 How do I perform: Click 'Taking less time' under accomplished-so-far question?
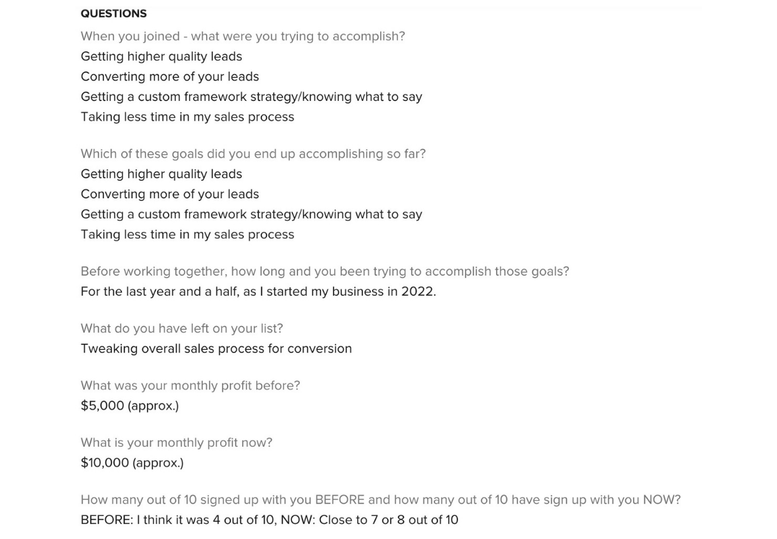coord(187,235)
